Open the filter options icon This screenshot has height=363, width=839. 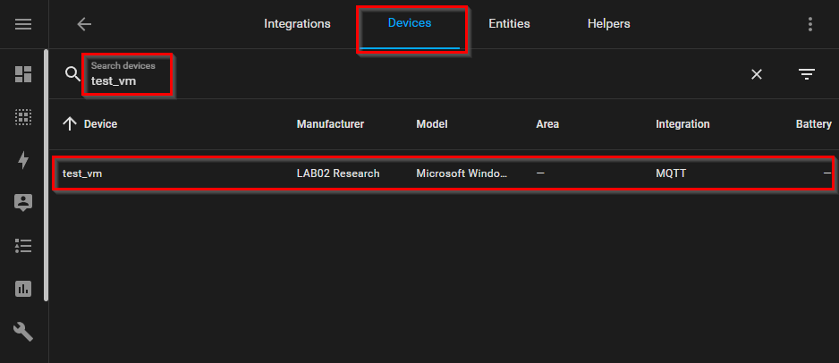tap(807, 74)
